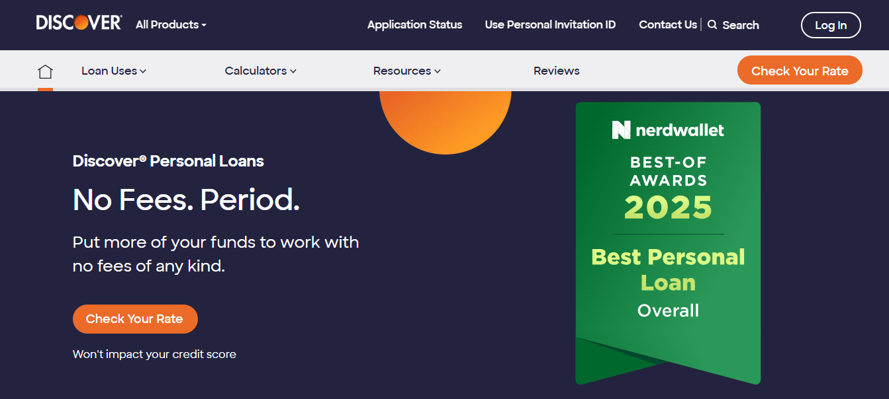This screenshot has height=399, width=889.
Task: Click the orange semicircle graphic
Action: pos(445,119)
